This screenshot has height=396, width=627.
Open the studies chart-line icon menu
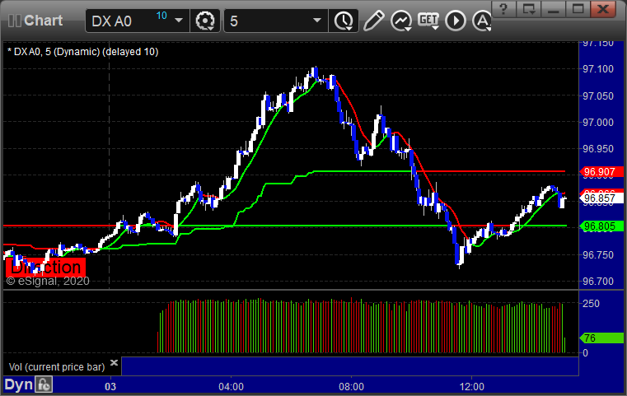tap(401, 21)
